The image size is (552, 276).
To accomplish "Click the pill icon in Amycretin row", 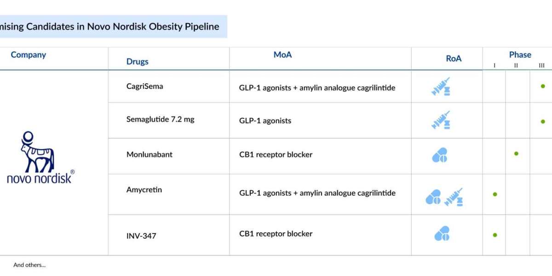I will (x=433, y=197).
